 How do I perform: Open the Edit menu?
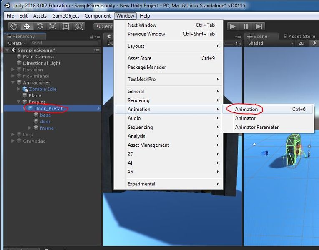[x=23, y=16]
